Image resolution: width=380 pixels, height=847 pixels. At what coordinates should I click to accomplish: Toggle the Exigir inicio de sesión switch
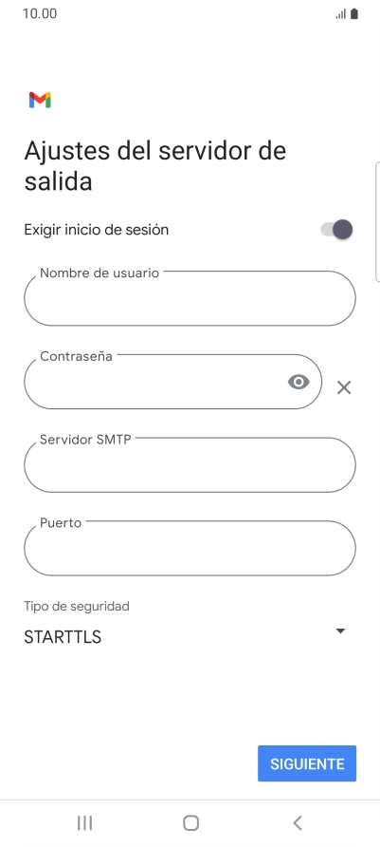pyautogui.click(x=336, y=230)
